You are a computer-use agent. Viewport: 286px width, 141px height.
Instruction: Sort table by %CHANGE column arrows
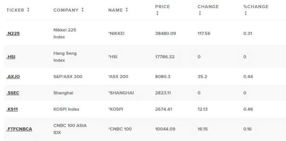pyautogui.click(x=246, y=13)
